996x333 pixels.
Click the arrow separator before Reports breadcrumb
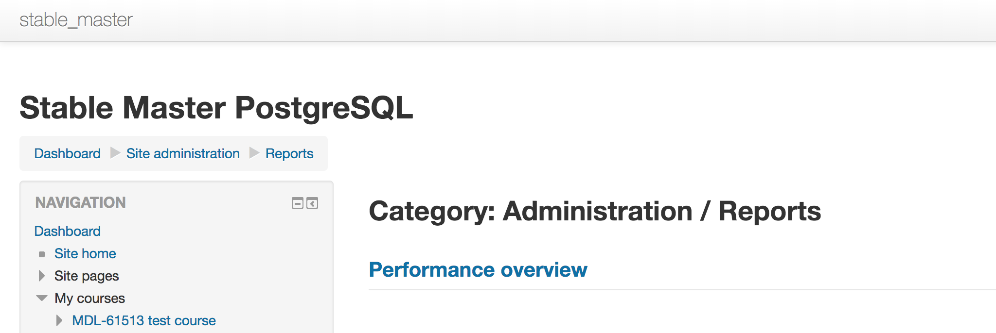pos(254,153)
